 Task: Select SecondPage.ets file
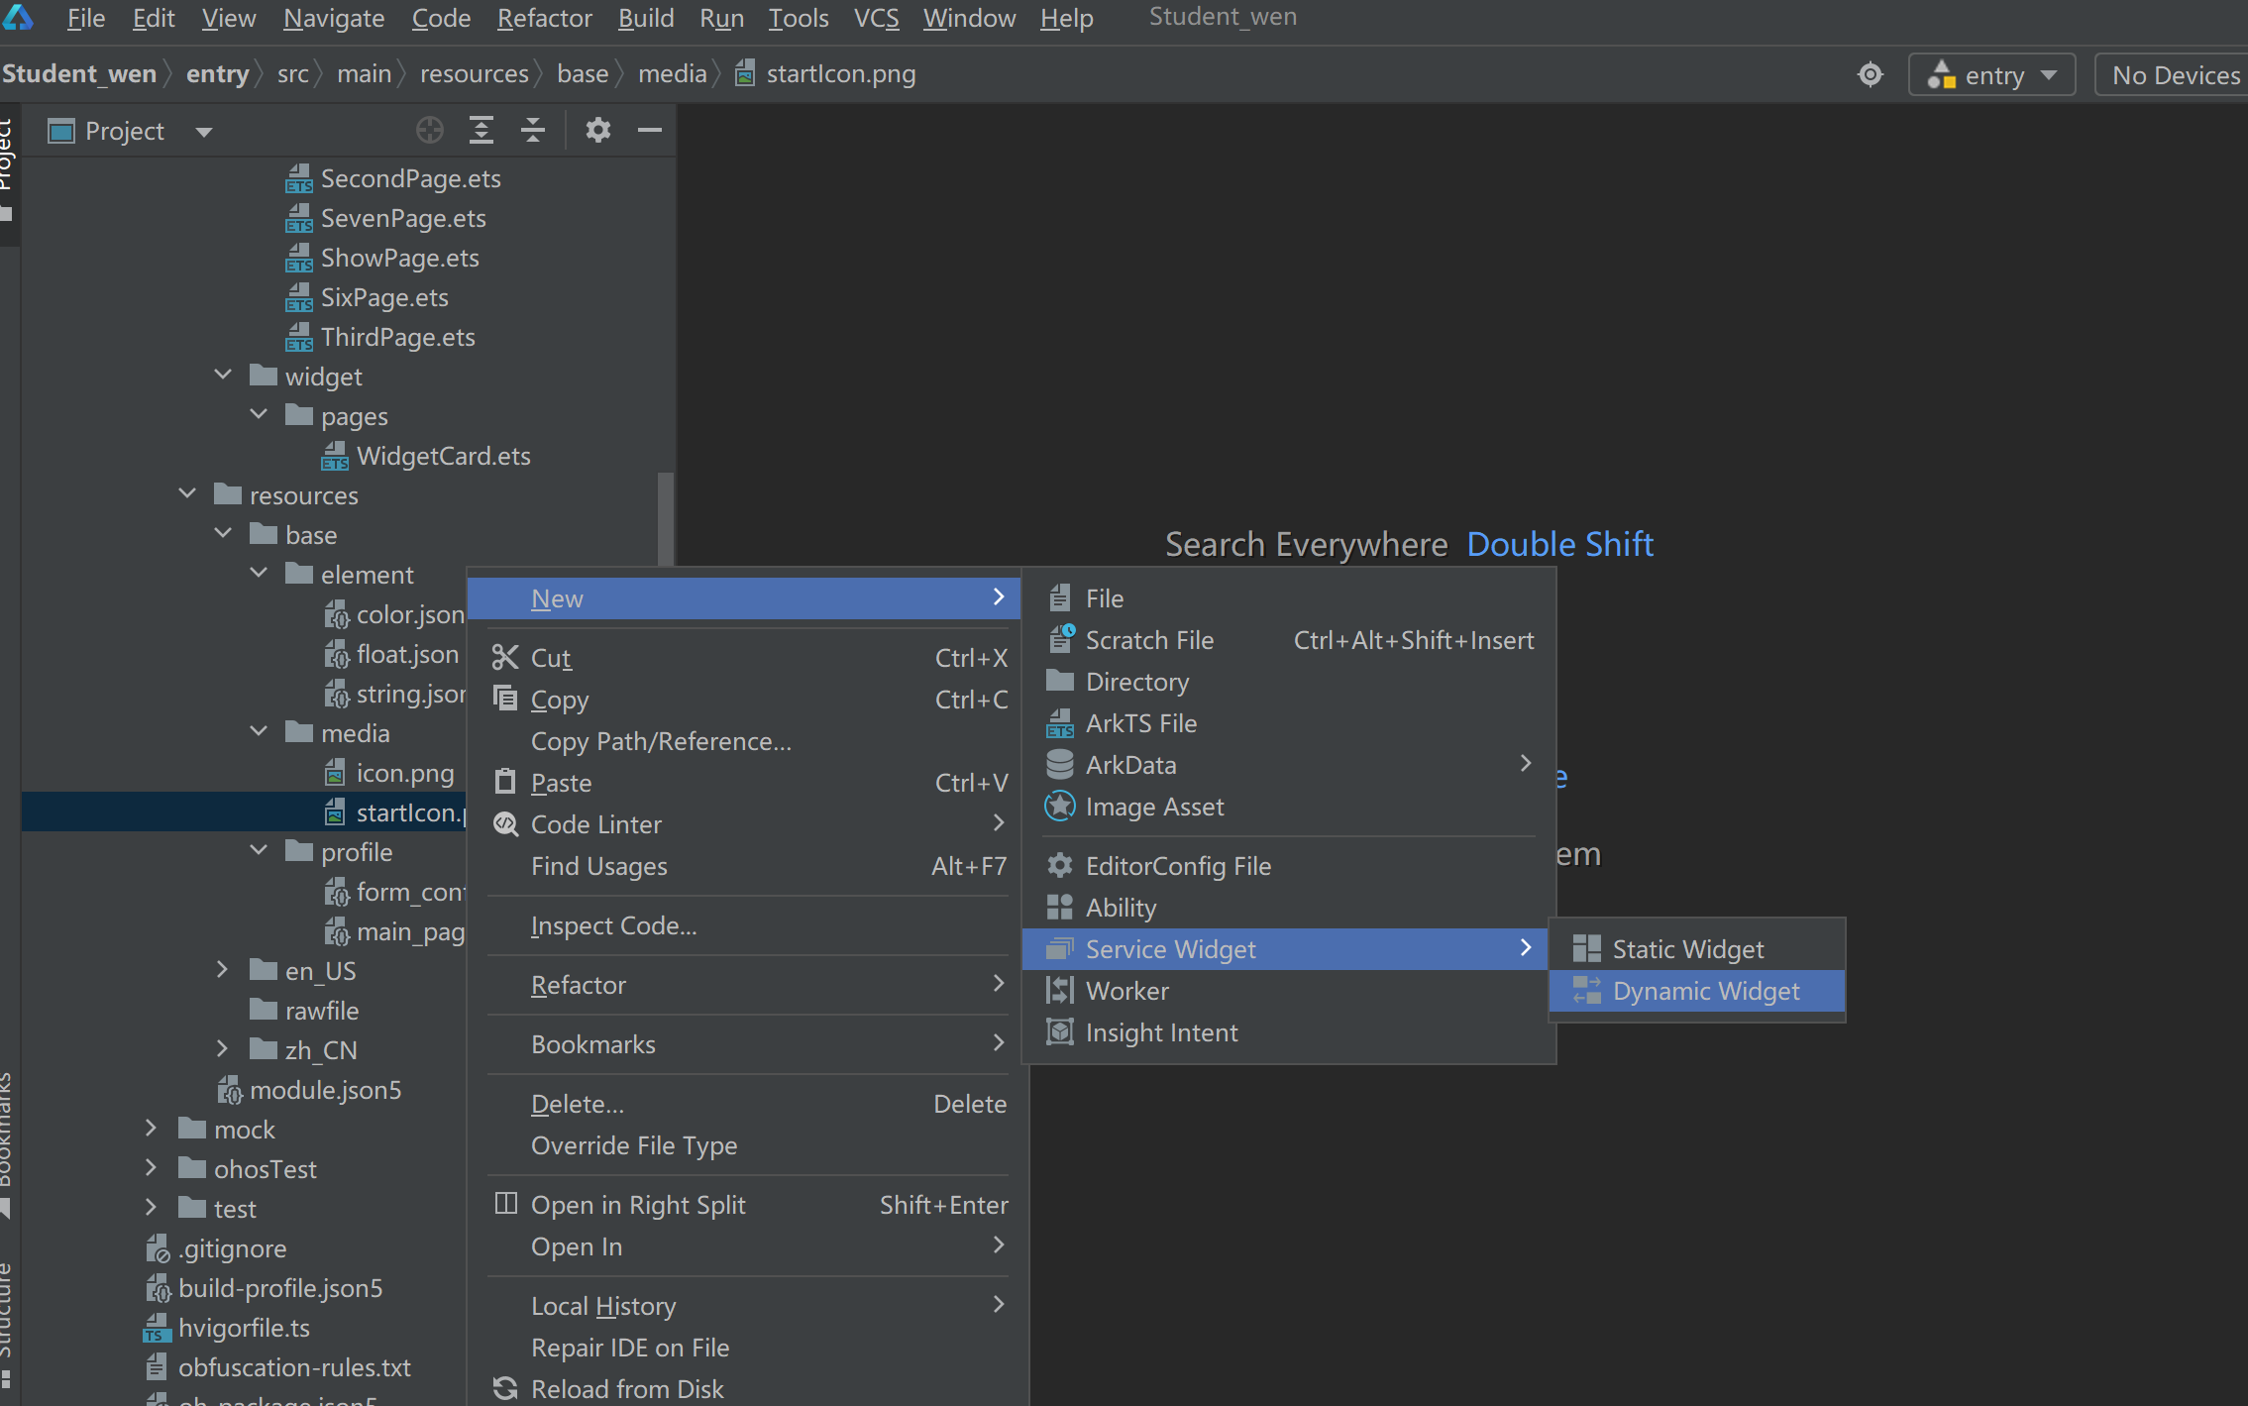[410, 178]
